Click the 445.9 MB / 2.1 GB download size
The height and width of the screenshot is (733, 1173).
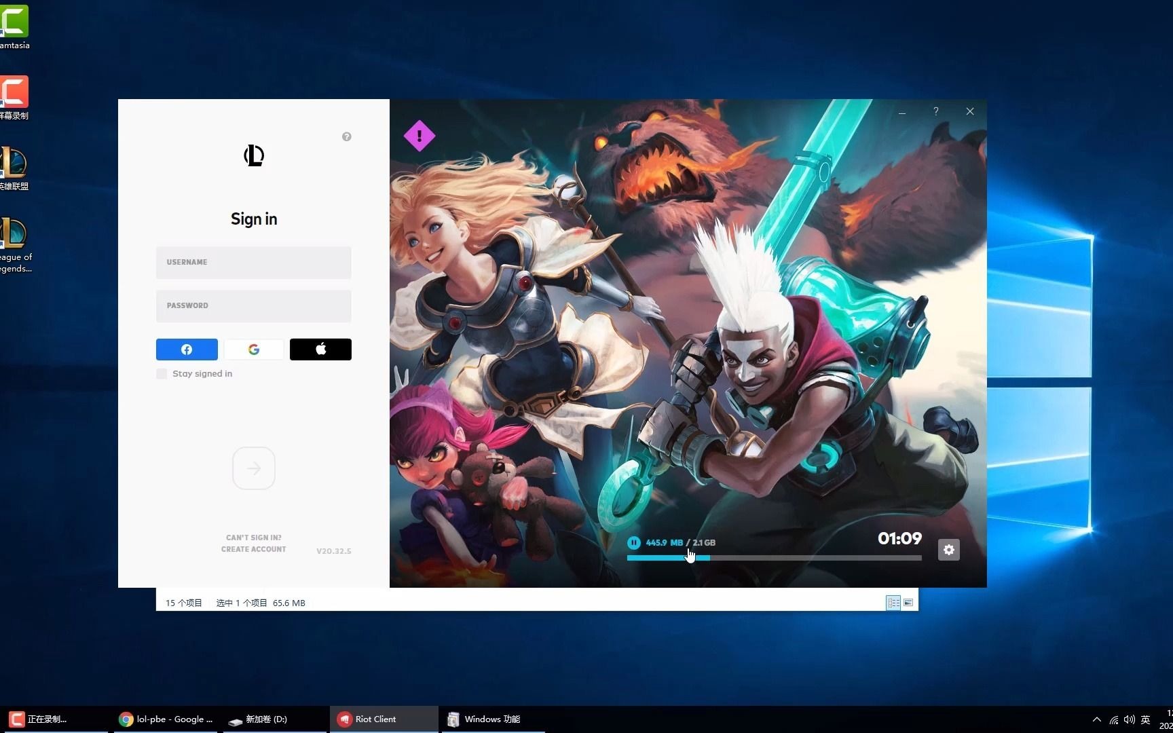tap(680, 543)
